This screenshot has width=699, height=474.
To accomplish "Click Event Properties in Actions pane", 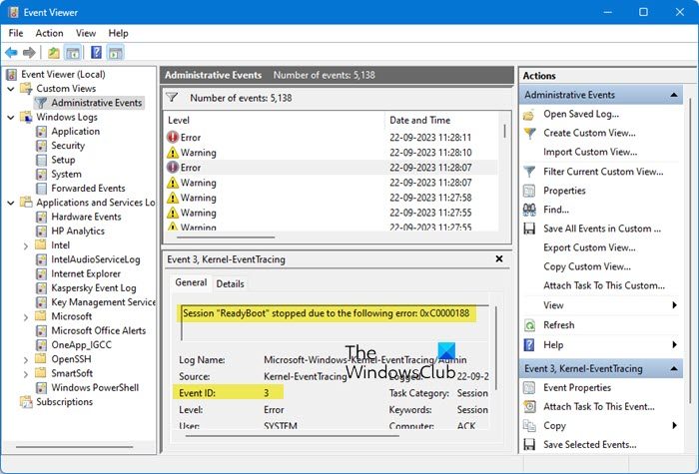I will (577, 387).
